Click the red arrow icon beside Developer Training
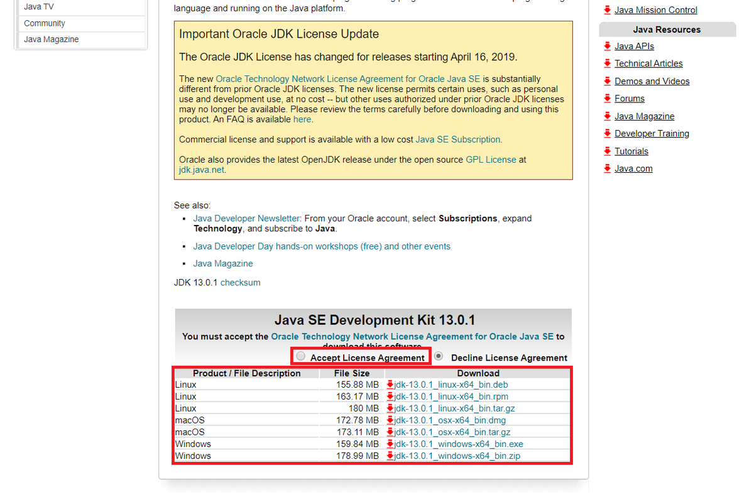The height and width of the screenshot is (504, 754). coord(607,133)
